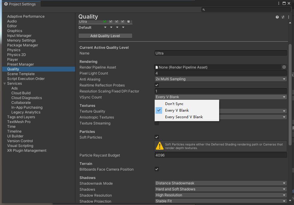Viewport: 294px width, 205px height.
Task: Open the Anisotropic Textures dropdown arrow
Action: 284,117
